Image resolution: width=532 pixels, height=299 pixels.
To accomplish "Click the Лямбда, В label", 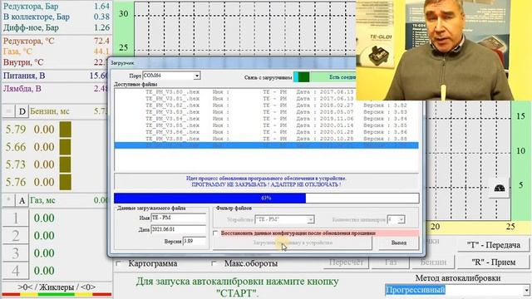I will click(x=22, y=89).
